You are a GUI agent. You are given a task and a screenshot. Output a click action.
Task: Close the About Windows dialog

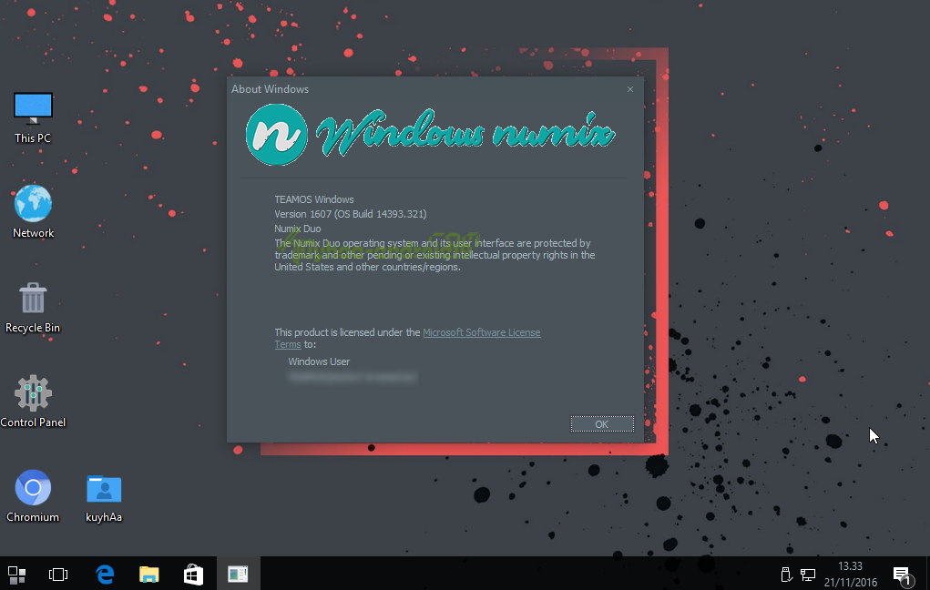tap(630, 89)
